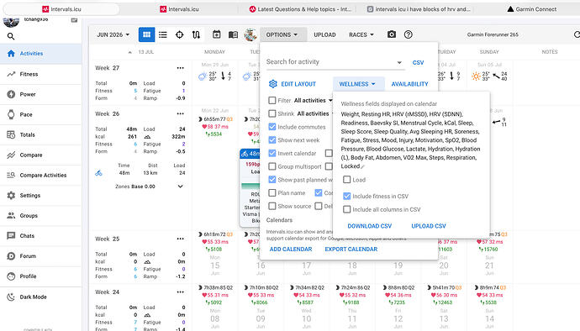This screenshot has width=580, height=331.
Task: Click the UPLOAD button
Action: click(324, 34)
